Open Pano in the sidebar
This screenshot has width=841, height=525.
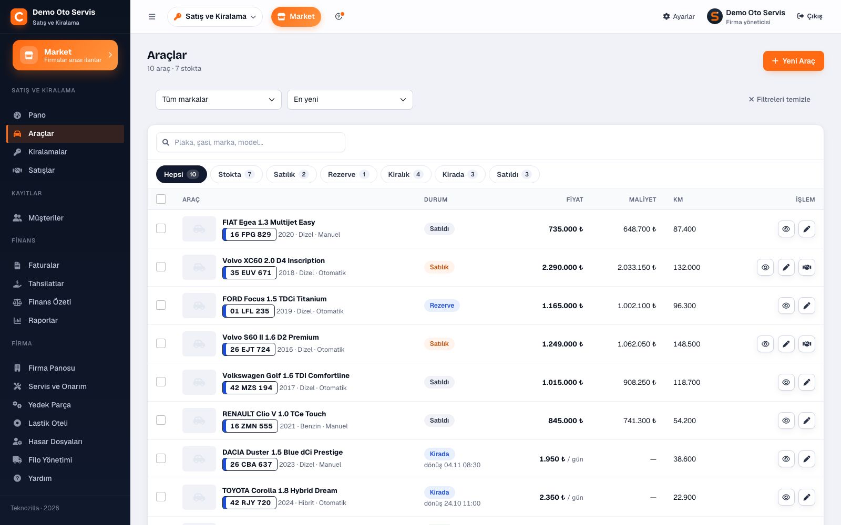coord(65,115)
